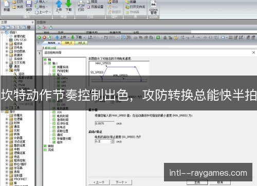The width and height of the screenshot is (257, 186).
Task: Select 映射 in the wizard tree
Action: [51, 146]
